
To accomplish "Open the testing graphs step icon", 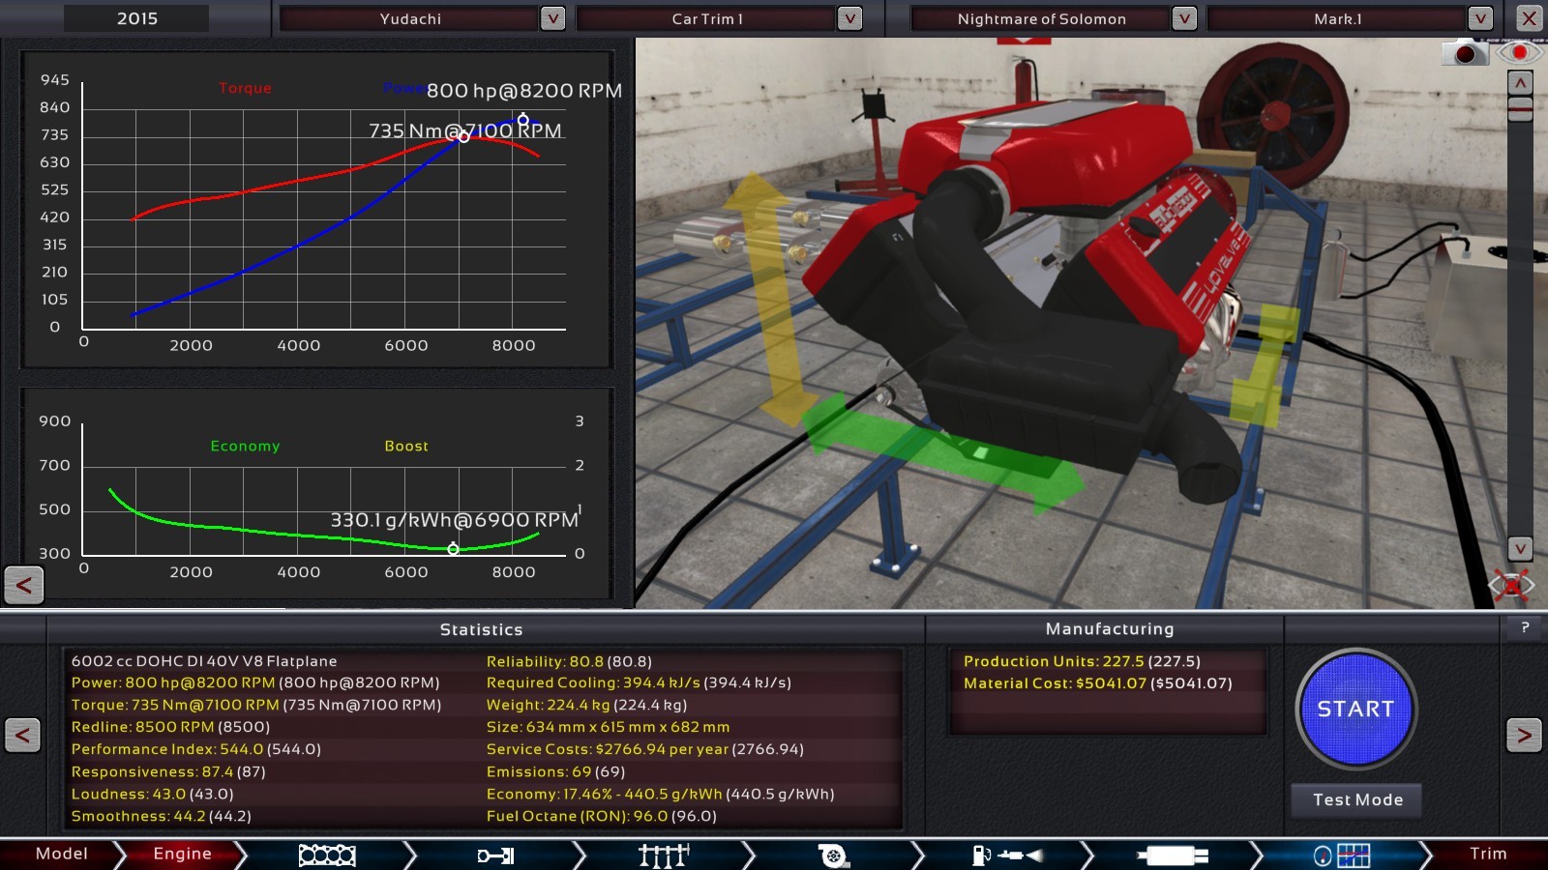I will tap(1342, 855).
